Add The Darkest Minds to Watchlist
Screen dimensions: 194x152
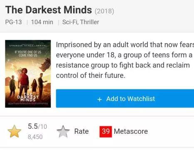pyautogui.click(x=125, y=99)
